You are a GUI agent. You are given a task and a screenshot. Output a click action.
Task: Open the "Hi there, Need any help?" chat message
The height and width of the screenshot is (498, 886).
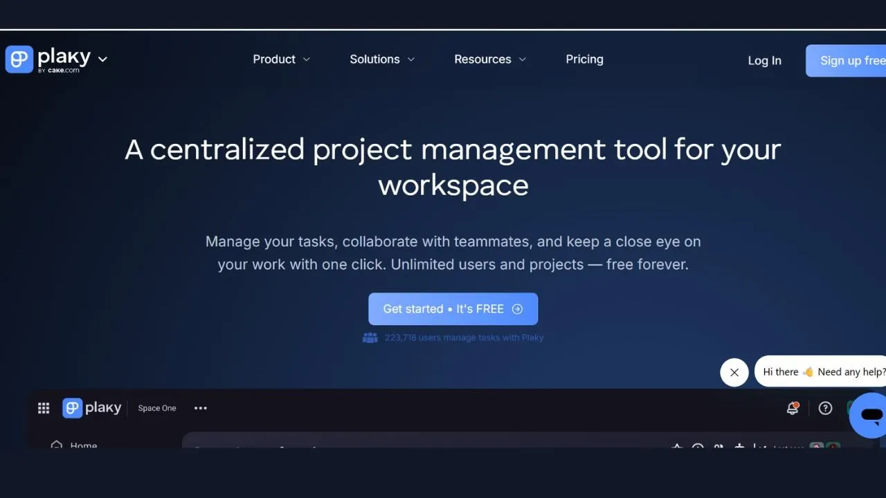821,372
